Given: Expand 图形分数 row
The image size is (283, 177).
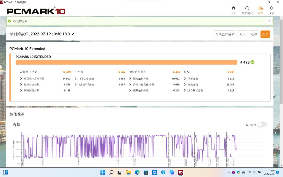Looking at the screenshot, I should (185, 79).
